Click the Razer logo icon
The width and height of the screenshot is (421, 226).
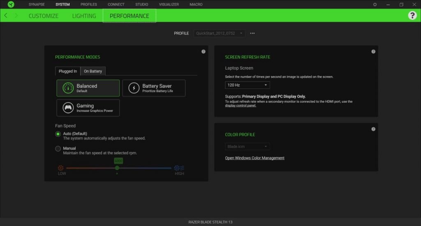coord(11,4)
